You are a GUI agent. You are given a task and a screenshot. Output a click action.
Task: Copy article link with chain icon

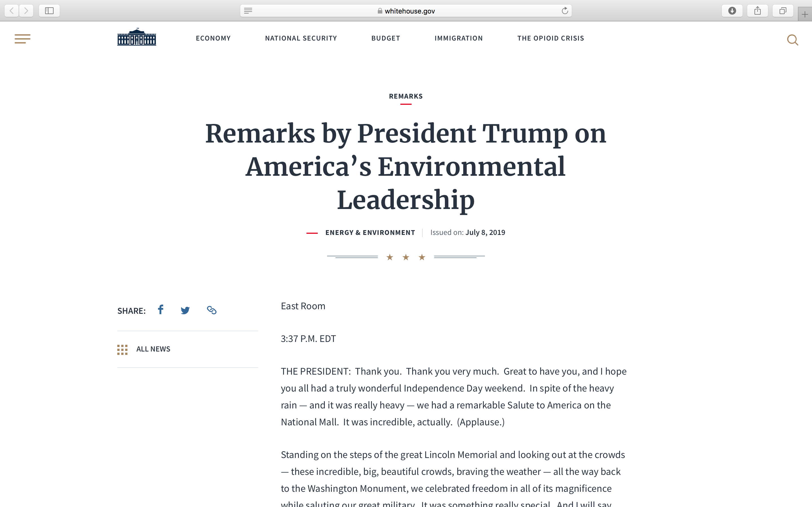212,310
